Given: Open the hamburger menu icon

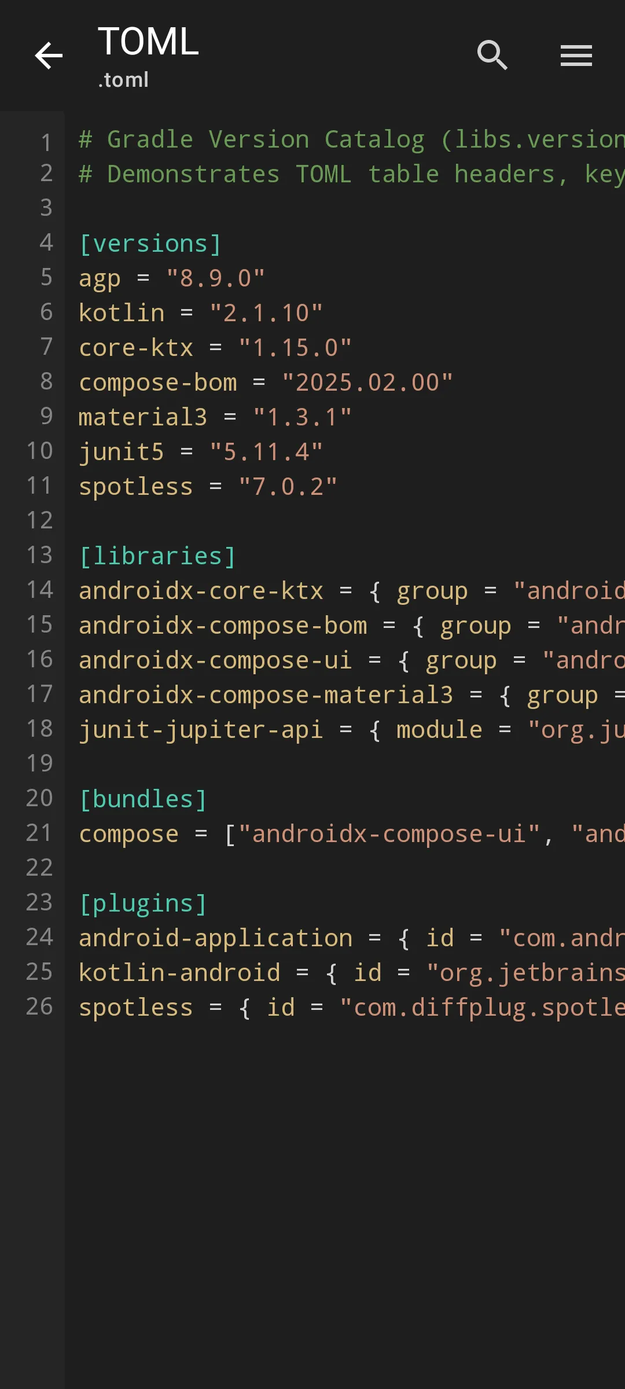Looking at the screenshot, I should point(576,56).
